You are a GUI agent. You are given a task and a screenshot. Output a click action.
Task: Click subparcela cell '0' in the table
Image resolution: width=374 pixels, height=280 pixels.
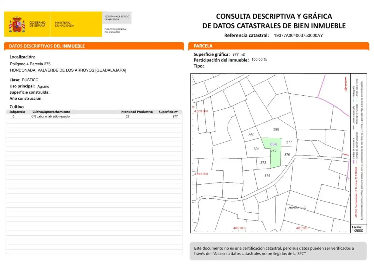[13, 116]
